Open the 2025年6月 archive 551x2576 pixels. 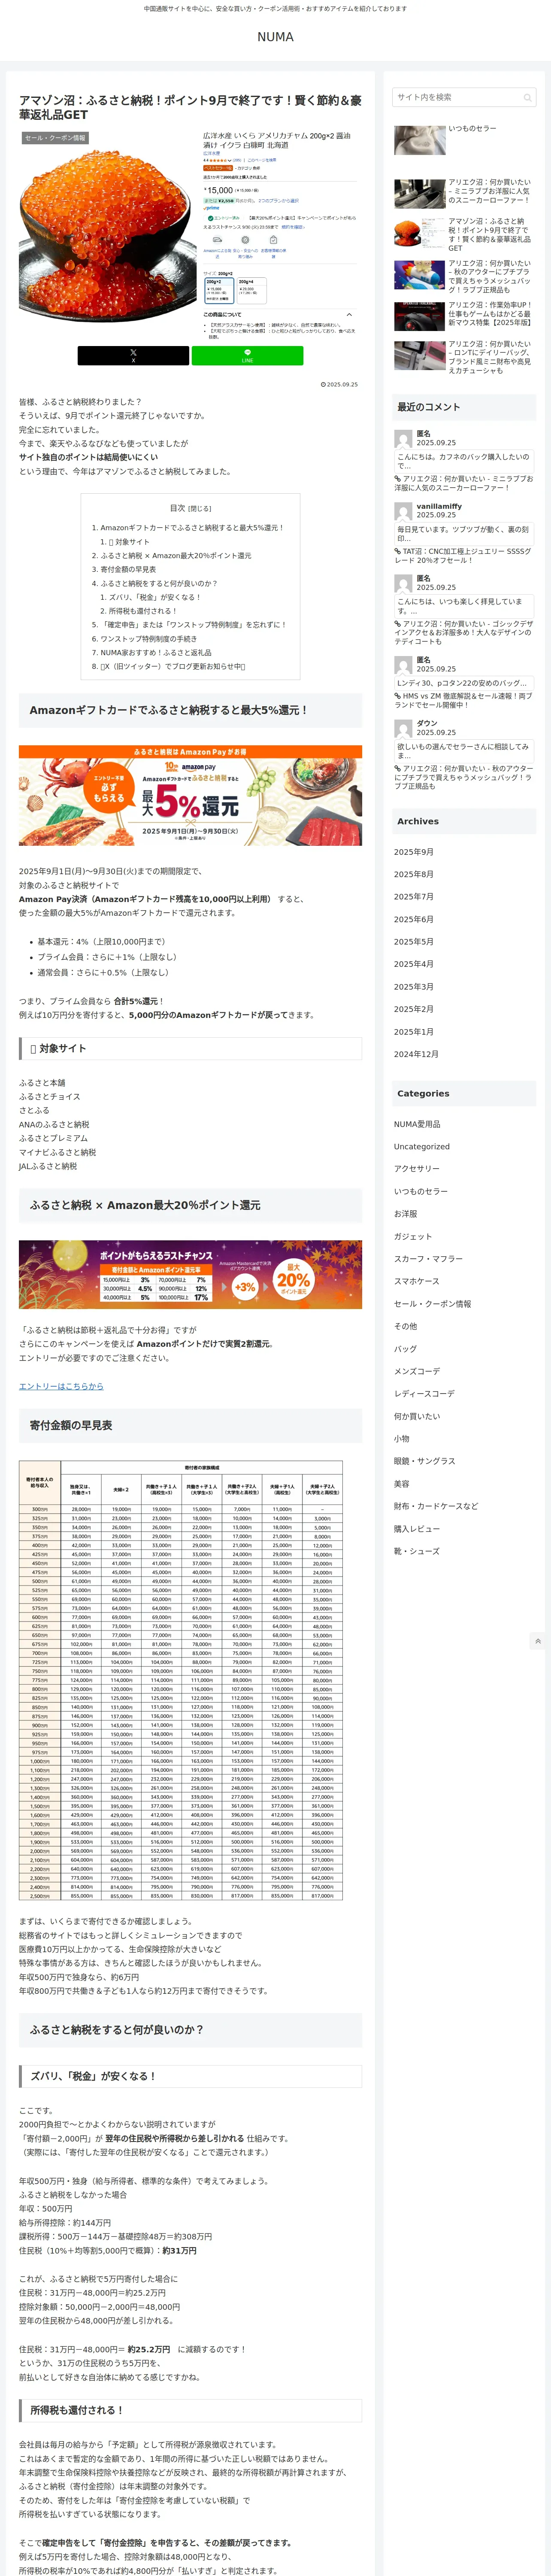pos(414,919)
